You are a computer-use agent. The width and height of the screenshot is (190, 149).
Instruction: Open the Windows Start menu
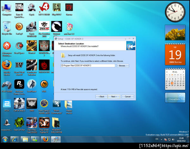pyautogui.click(x=5, y=139)
